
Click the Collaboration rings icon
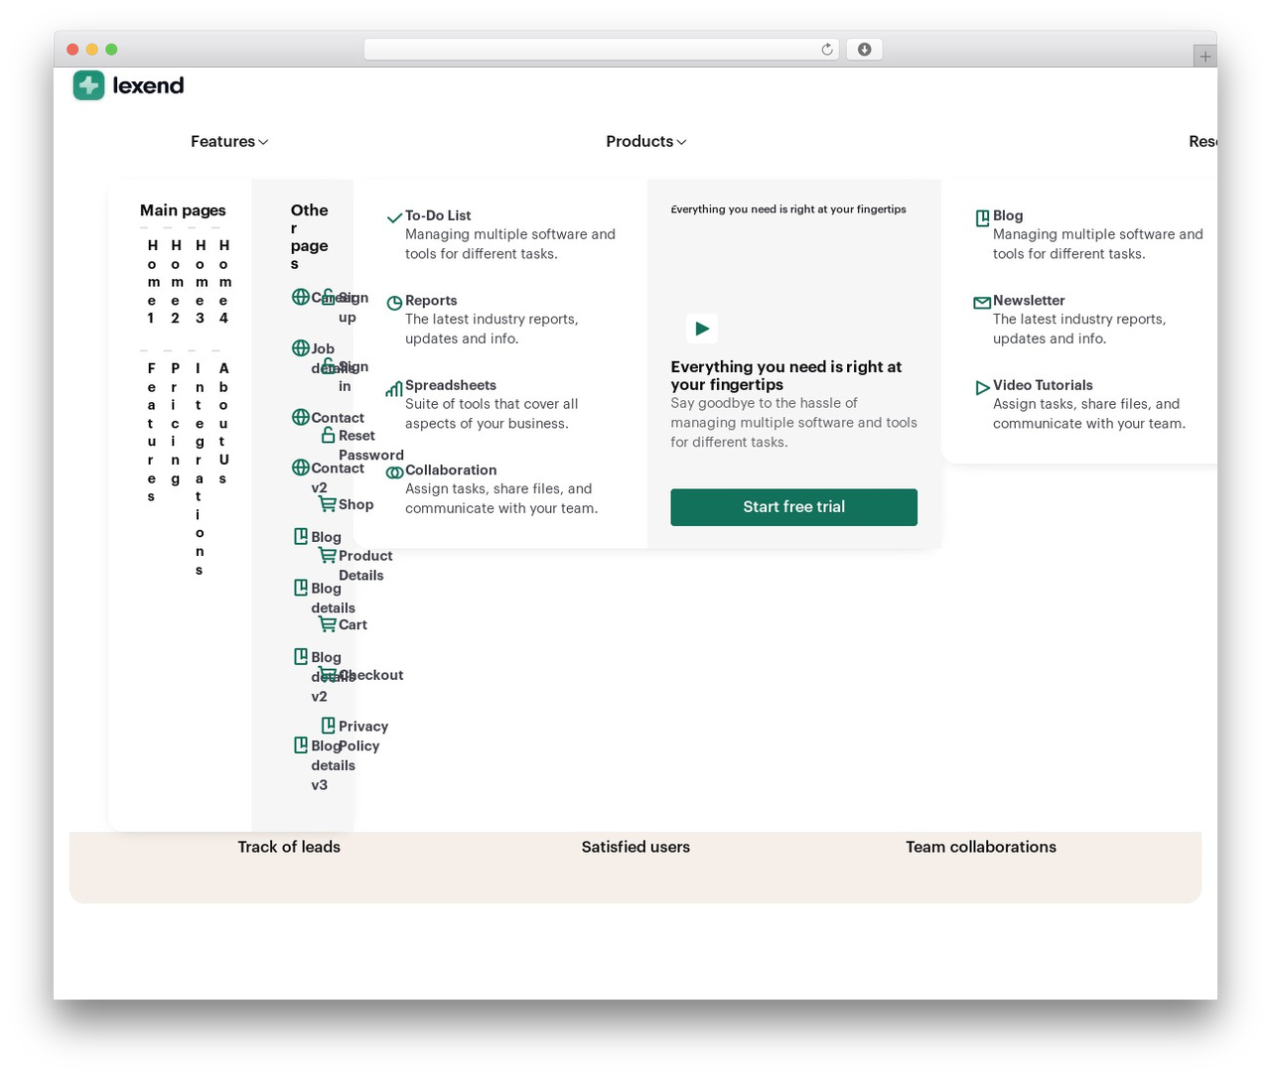pyautogui.click(x=394, y=472)
